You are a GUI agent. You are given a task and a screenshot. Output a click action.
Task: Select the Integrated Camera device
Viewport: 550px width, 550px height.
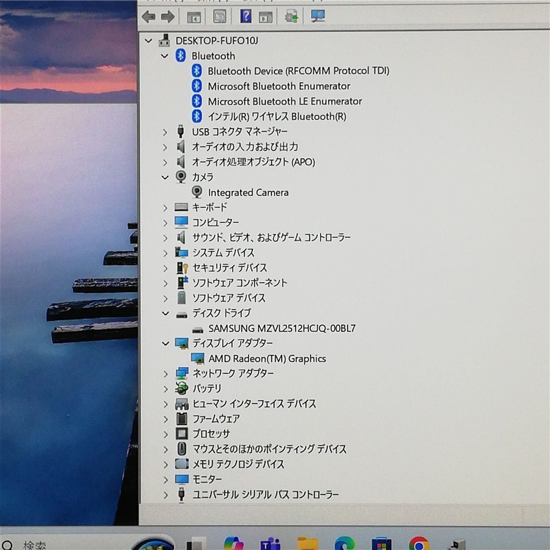point(248,192)
